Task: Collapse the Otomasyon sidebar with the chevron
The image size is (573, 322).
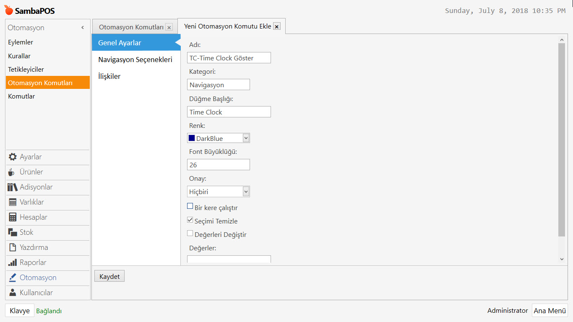Action: pyautogui.click(x=83, y=27)
